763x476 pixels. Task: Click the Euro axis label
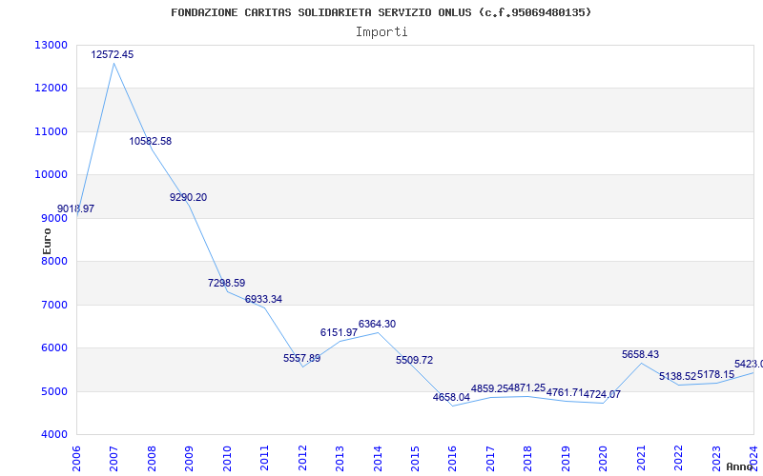coord(47,242)
